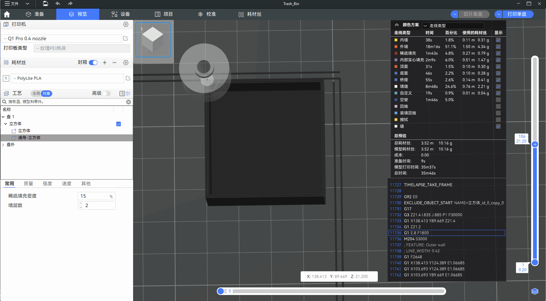The image size is (546, 301).
Task: Open the 走线类型 color scheme dropdown
Action: [x=453, y=26]
